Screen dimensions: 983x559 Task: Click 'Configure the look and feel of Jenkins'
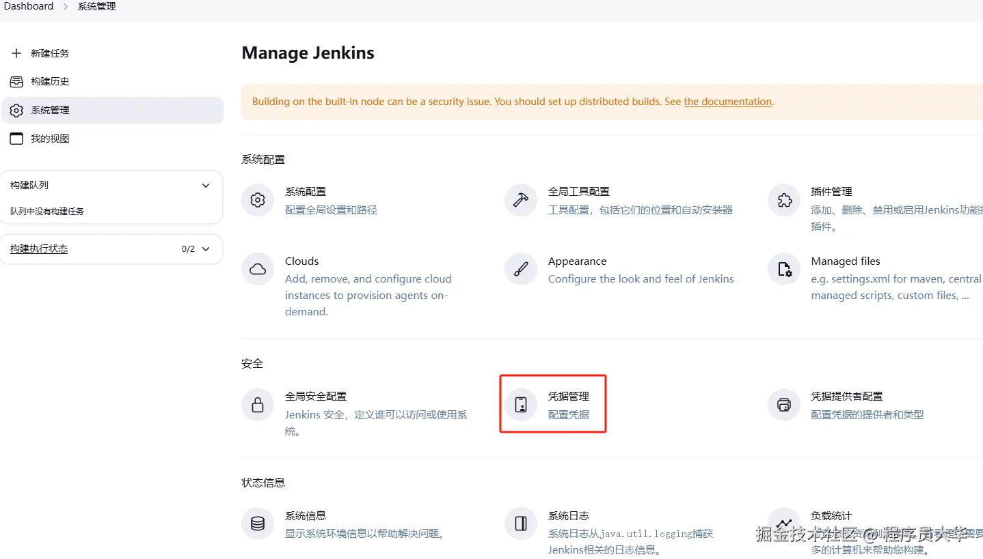click(x=641, y=279)
